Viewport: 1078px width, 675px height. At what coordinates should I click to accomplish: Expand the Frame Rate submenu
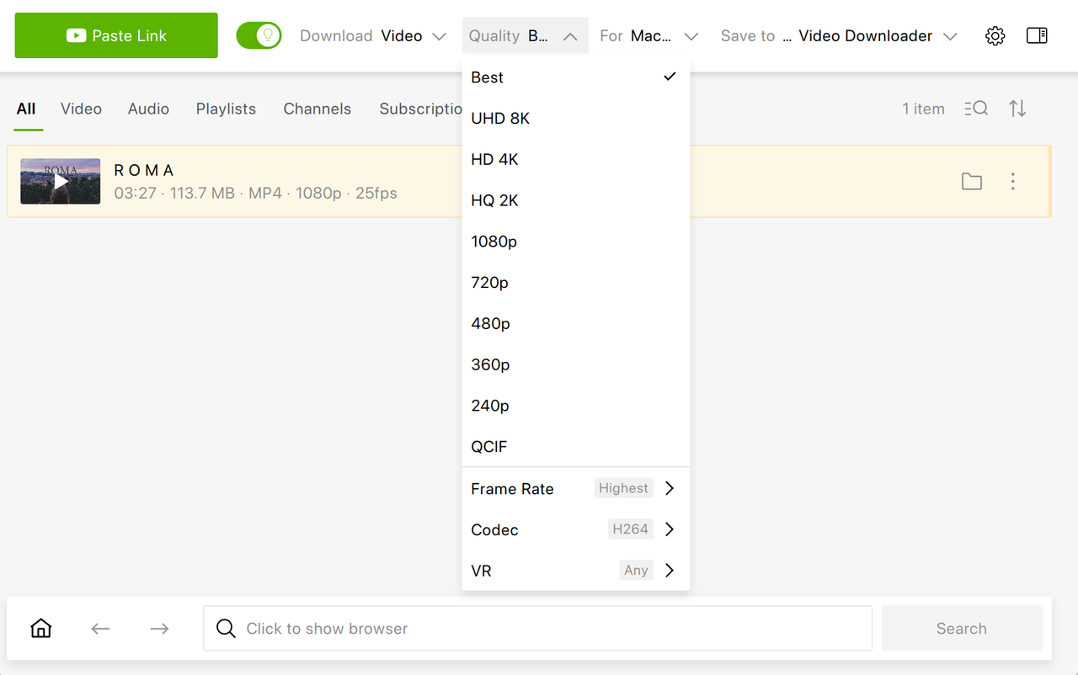pos(576,489)
